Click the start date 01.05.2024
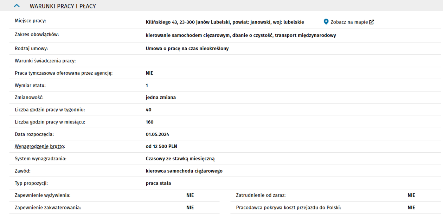This screenshot has height=220, width=443. 158,134
